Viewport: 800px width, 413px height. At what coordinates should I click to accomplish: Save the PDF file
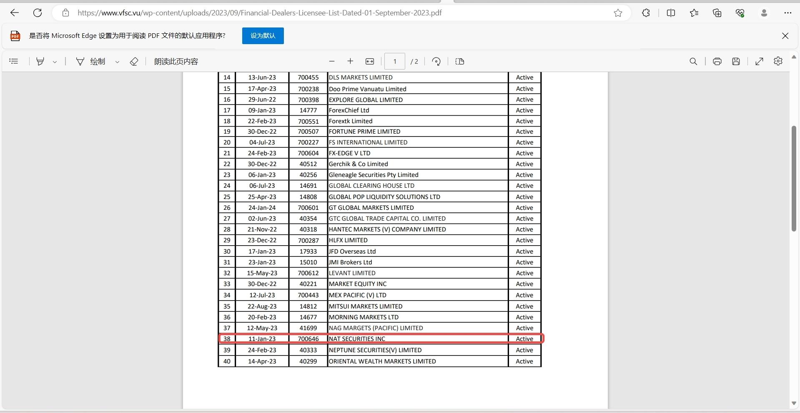pyautogui.click(x=736, y=61)
